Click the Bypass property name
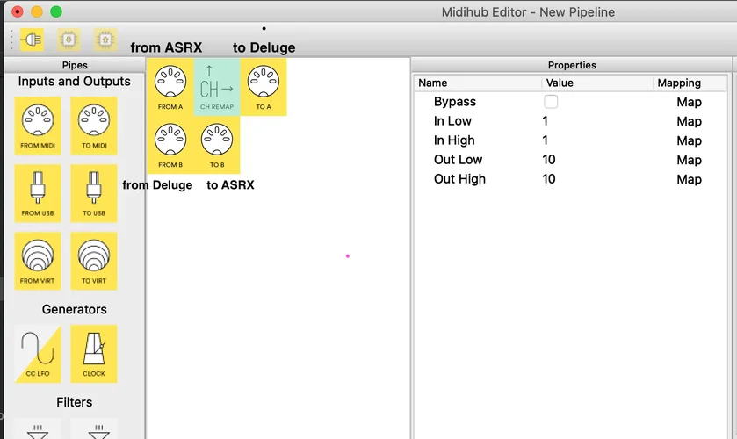Viewport: 737px width, 439px height. tap(454, 102)
